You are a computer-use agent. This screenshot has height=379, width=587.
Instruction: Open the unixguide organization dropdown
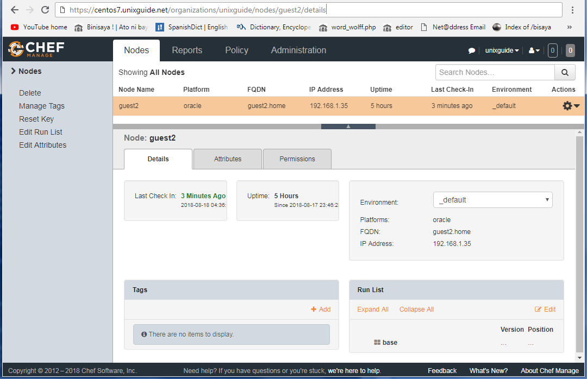coord(502,50)
